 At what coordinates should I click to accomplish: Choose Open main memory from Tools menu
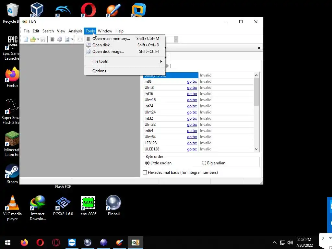[124, 39]
